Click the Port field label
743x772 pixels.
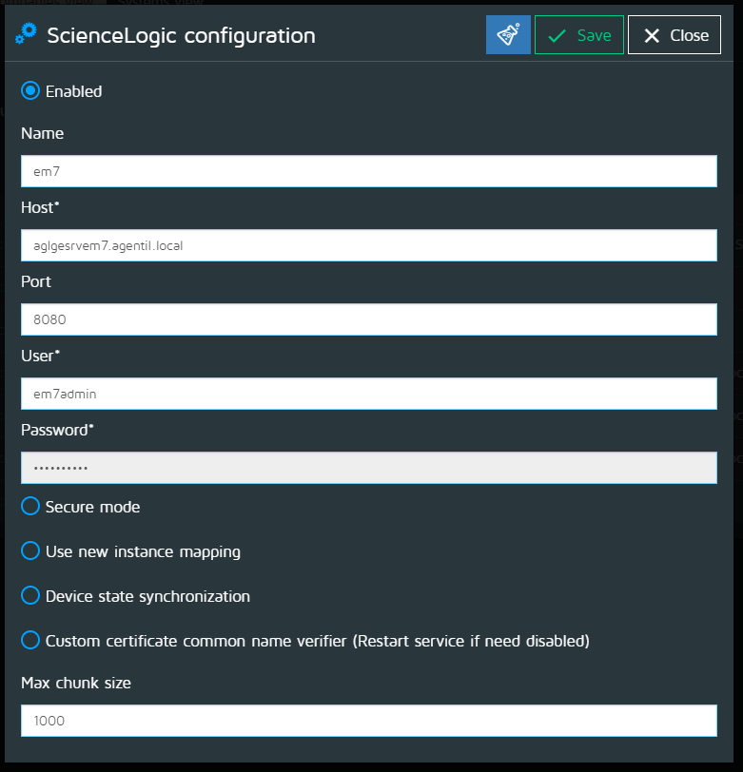pos(36,281)
